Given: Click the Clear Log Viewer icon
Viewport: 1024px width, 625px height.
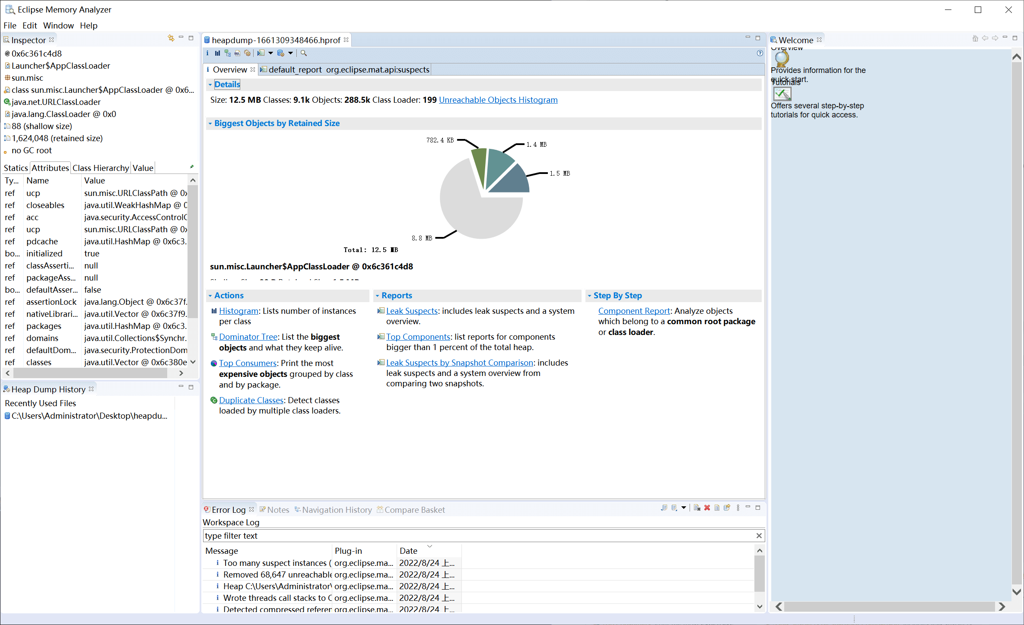Looking at the screenshot, I should click(697, 508).
